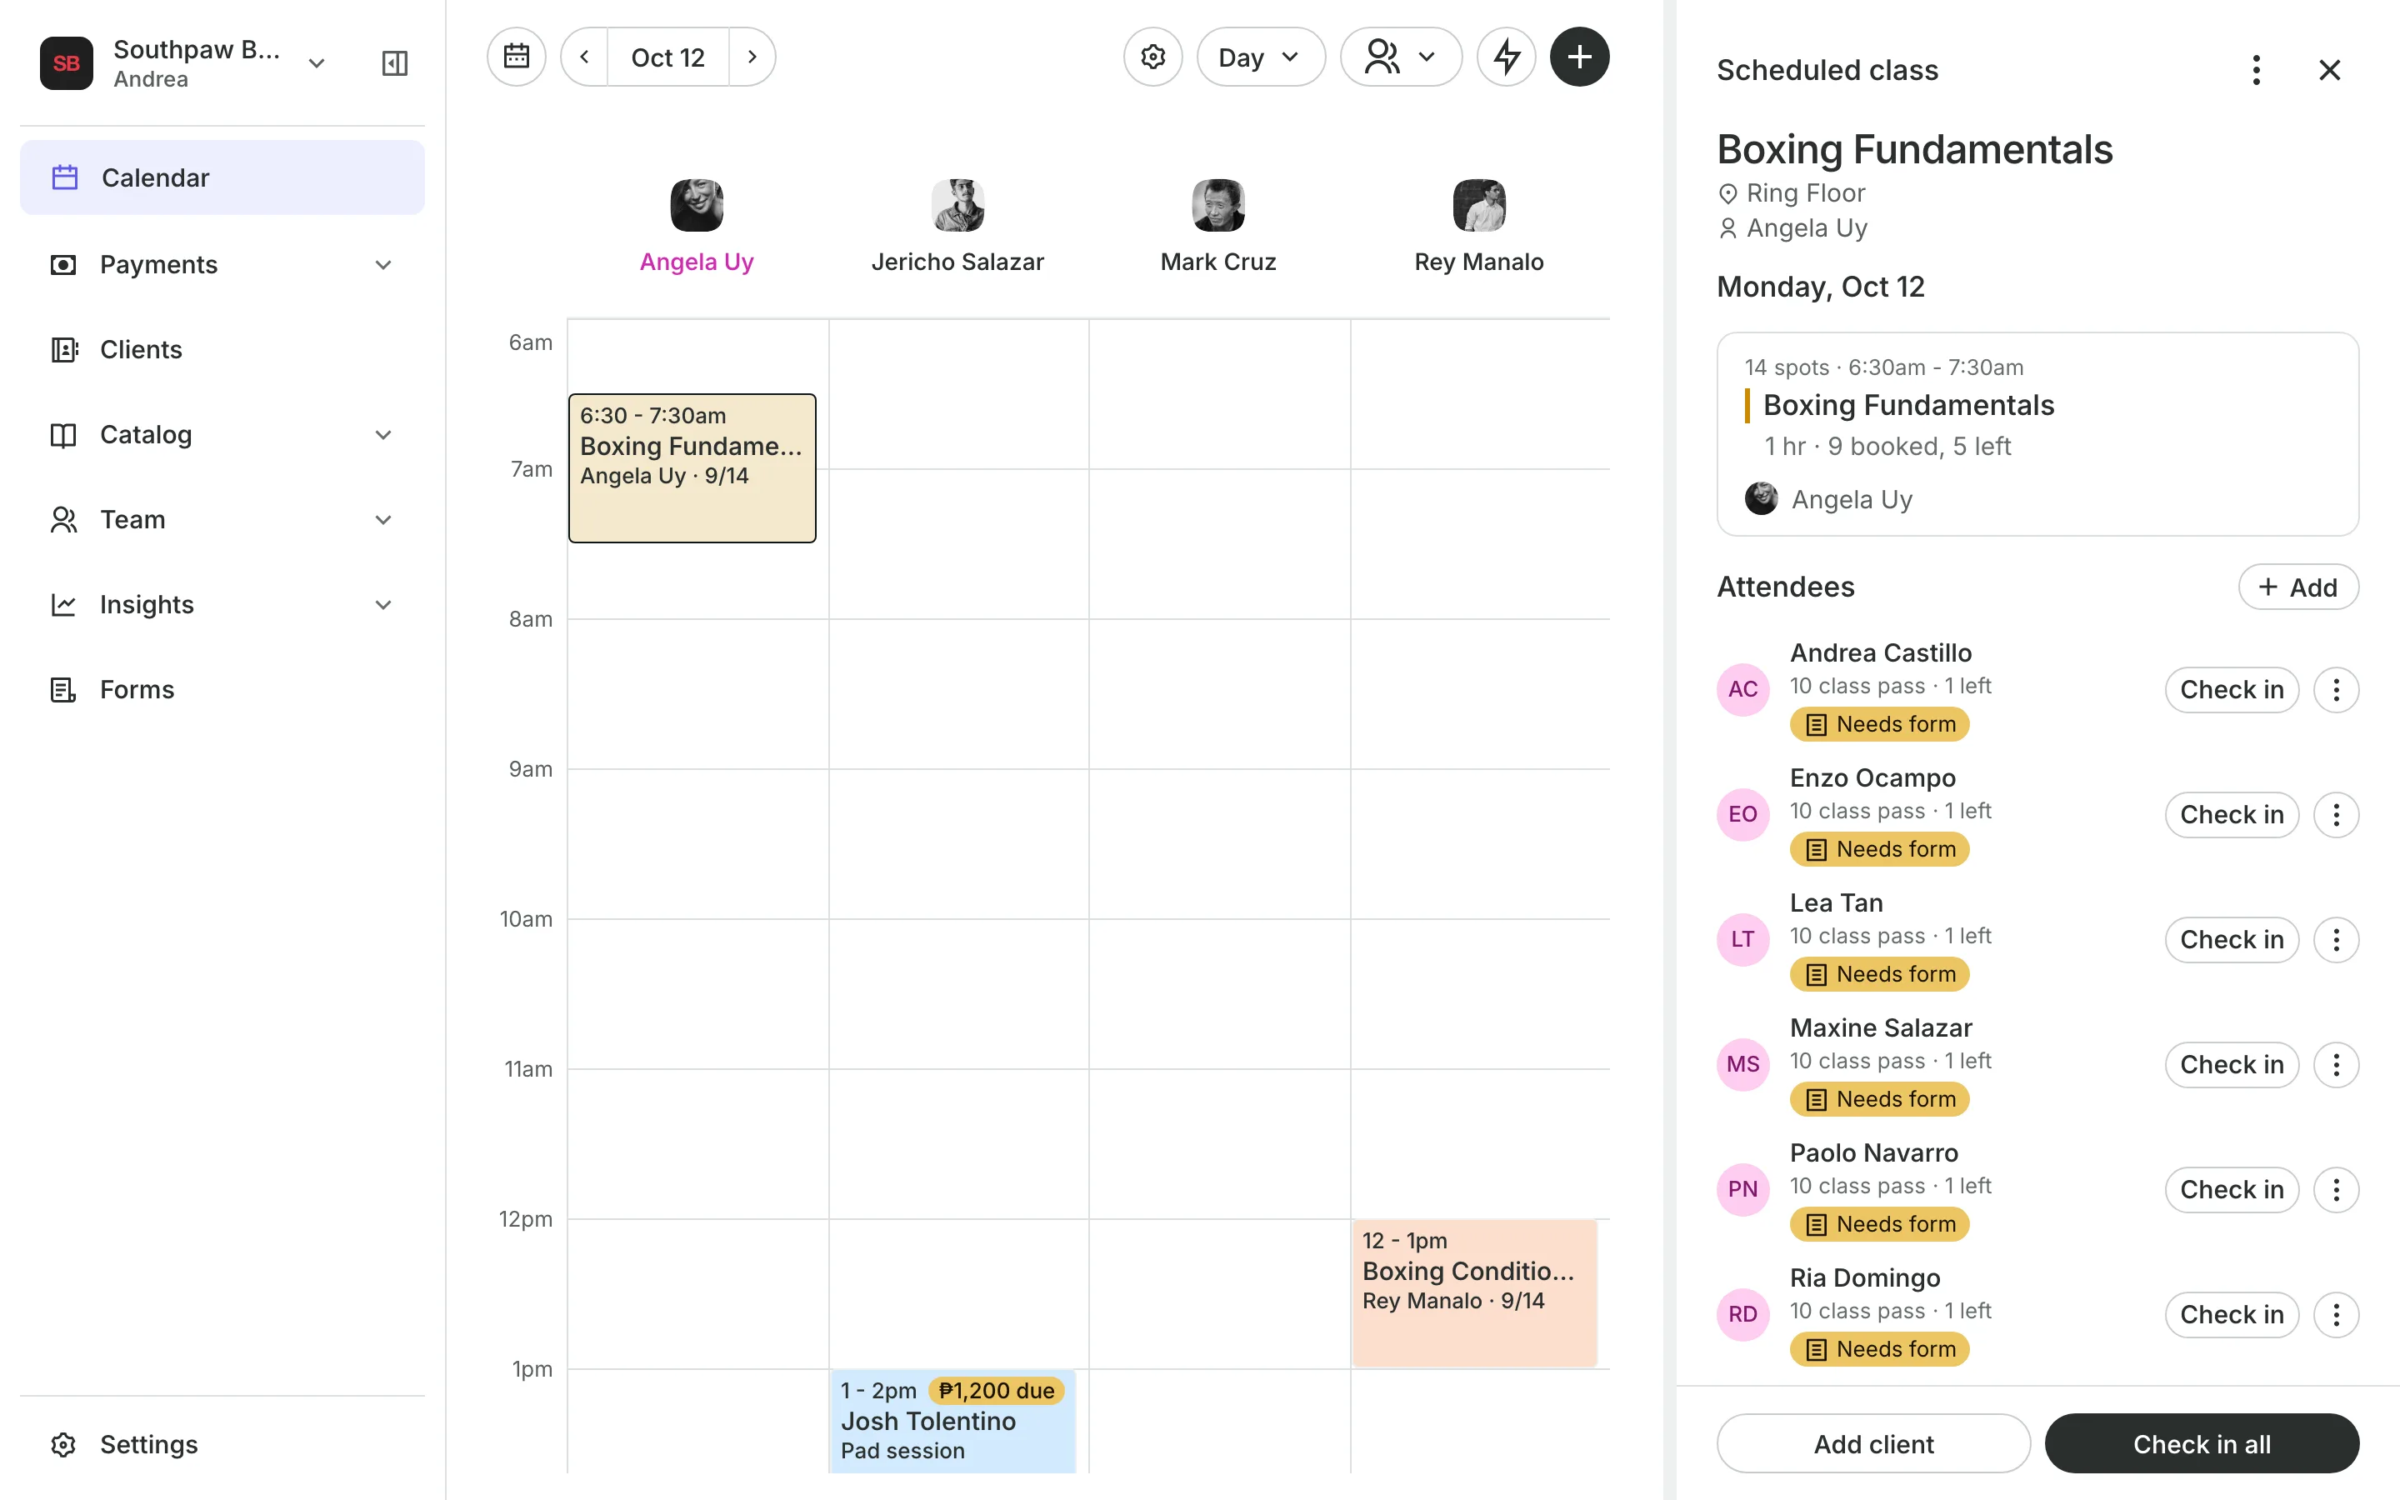The height and width of the screenshot is (1500, 2400).
Task: Select Rey Manalo staff avatar
Action: point(1478,205)
